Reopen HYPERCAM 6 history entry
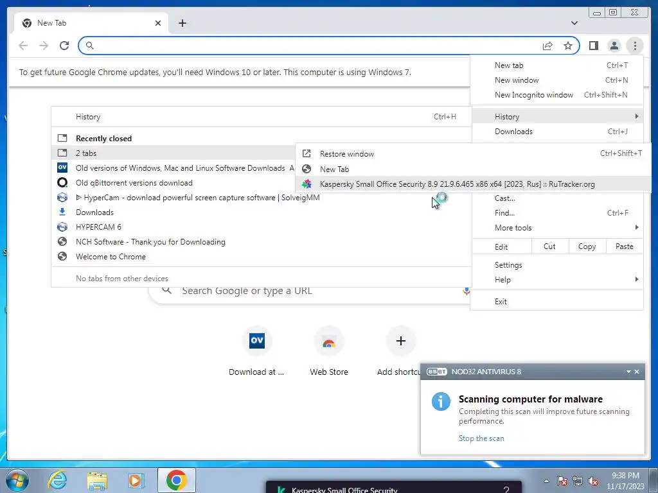The image size is (658, 493). click(261, 227)
